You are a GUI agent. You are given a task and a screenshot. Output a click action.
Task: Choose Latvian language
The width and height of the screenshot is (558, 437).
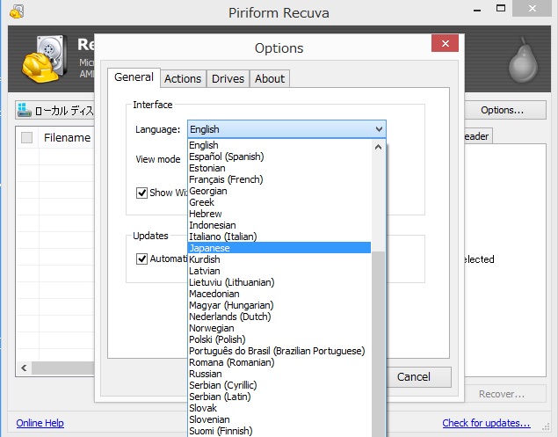click(279, 271)
